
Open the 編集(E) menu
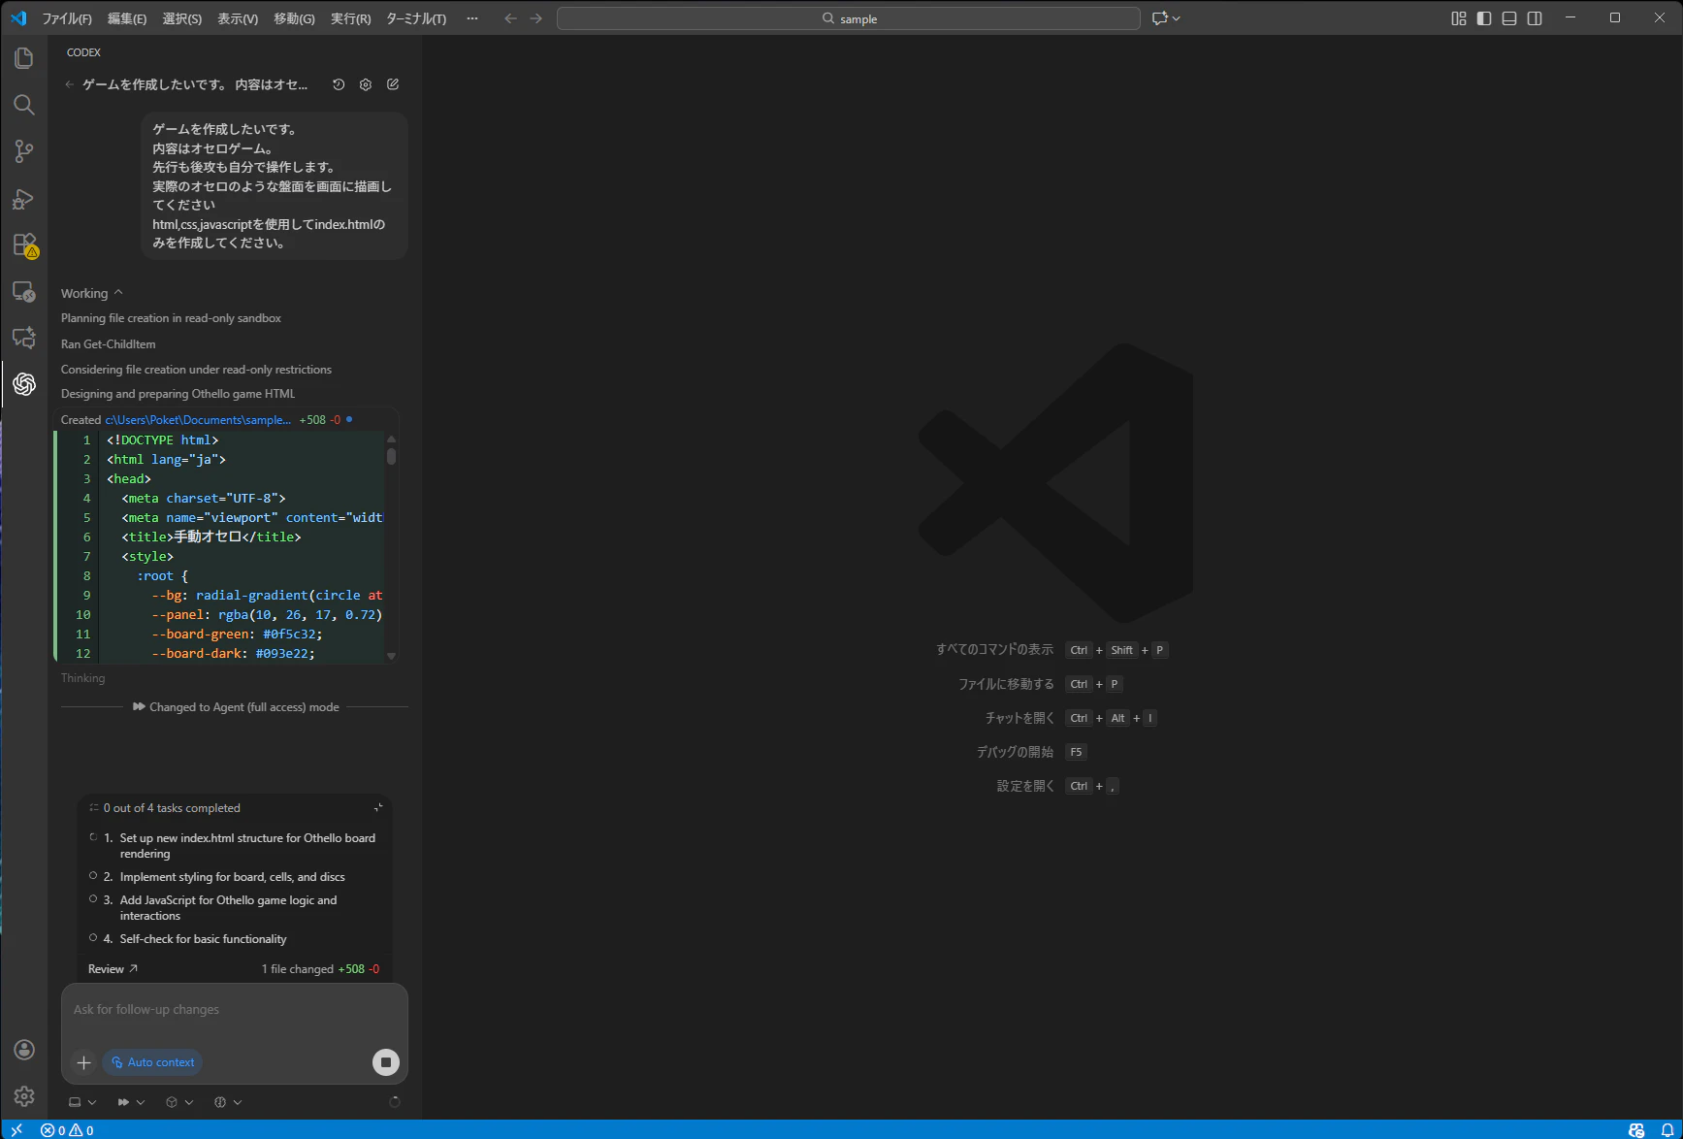pos(127,18)
